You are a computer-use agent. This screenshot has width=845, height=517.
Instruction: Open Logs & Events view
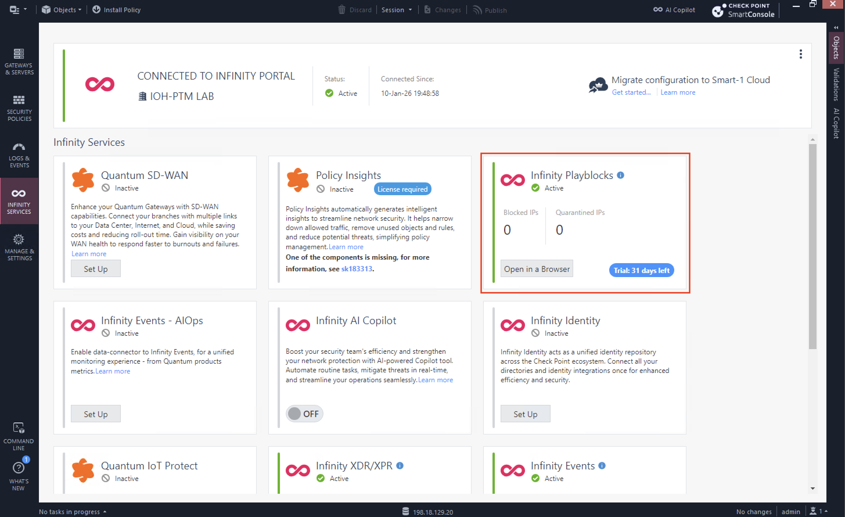click(19, 155)
